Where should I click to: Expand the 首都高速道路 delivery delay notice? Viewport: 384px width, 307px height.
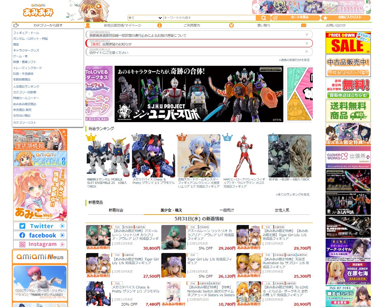[x=199, y=34]
